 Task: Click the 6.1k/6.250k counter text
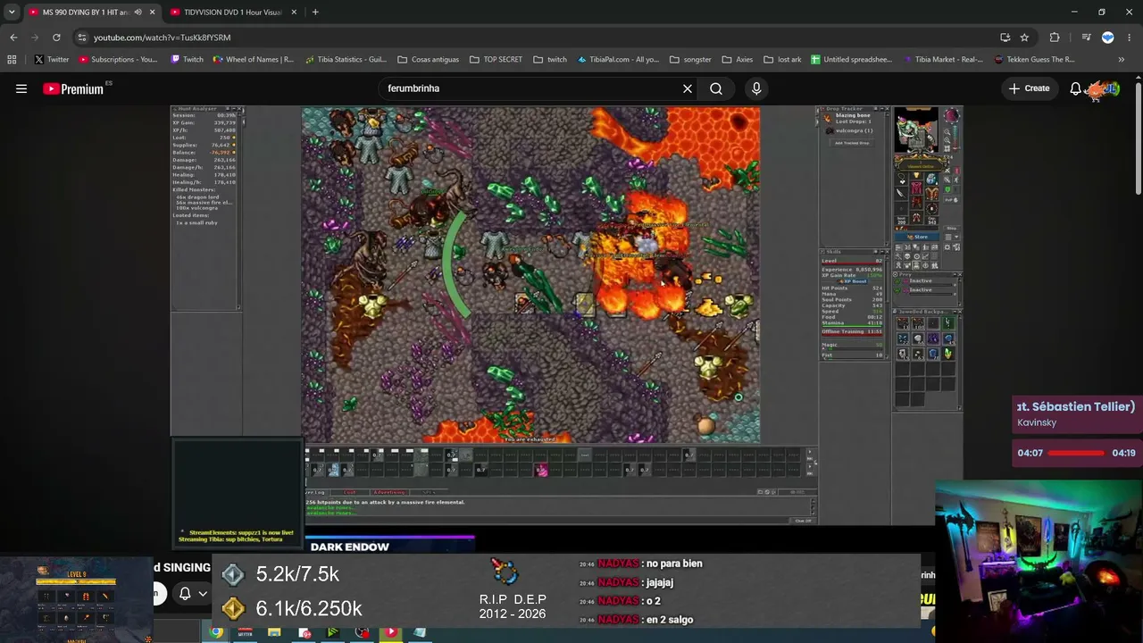coord(308,608)
